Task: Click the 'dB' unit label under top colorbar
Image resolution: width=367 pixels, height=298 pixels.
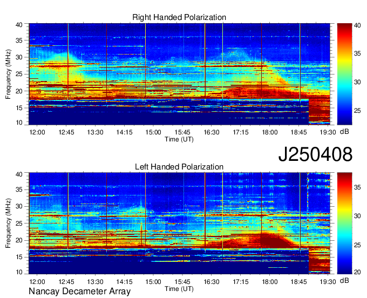Action: pos(344,132)
